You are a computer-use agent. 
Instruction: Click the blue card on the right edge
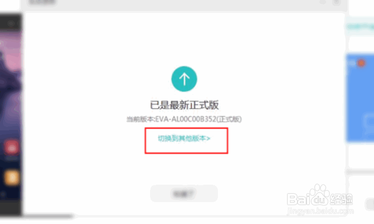pos(360,98)
